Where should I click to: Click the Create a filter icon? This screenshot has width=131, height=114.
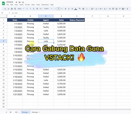tap(120, 9)
